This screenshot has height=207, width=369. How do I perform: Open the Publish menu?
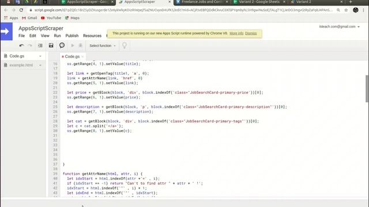pos(71,36)
